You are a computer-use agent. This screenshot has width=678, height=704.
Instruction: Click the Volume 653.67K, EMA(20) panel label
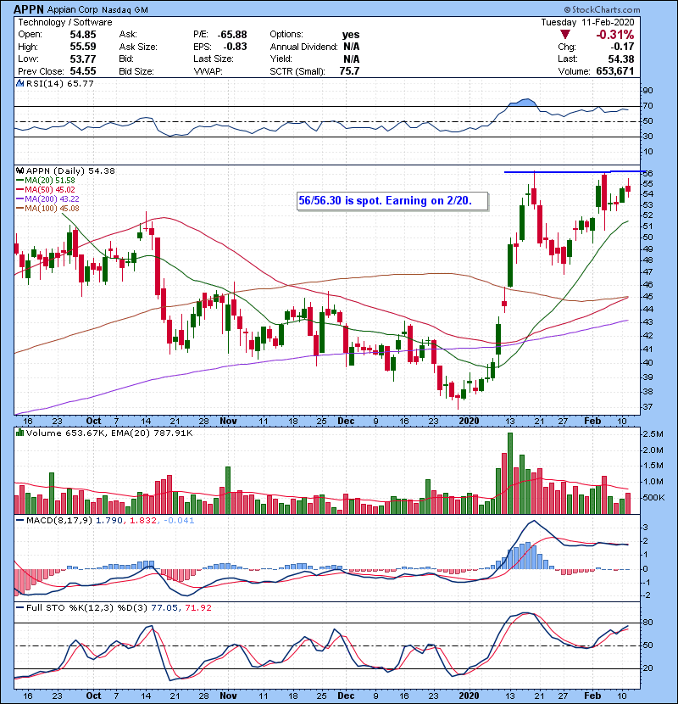109,433
